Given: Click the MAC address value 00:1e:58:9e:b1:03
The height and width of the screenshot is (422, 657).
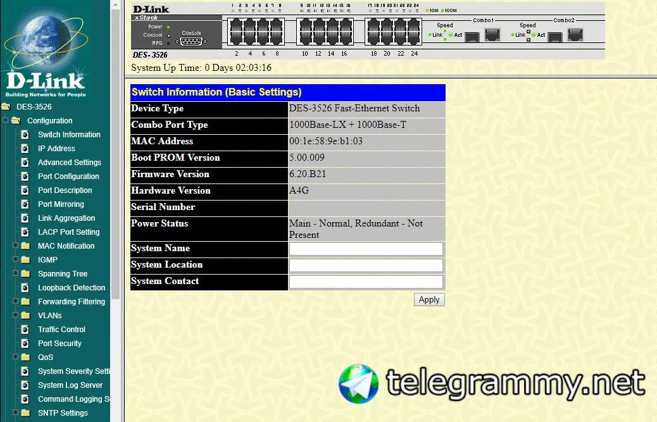Looking at the screenshot, I should [x=325, y=141].
